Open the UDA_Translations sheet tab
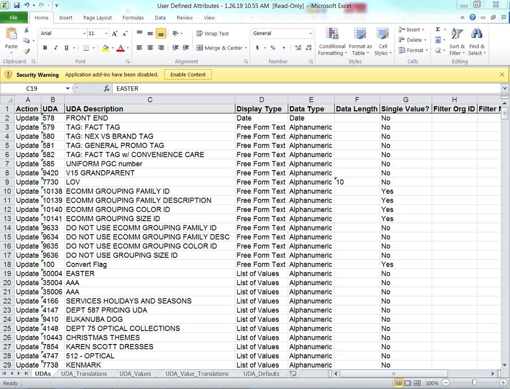Image resolution: width=510 pixels, height=389 pixels. coord(84,374)
